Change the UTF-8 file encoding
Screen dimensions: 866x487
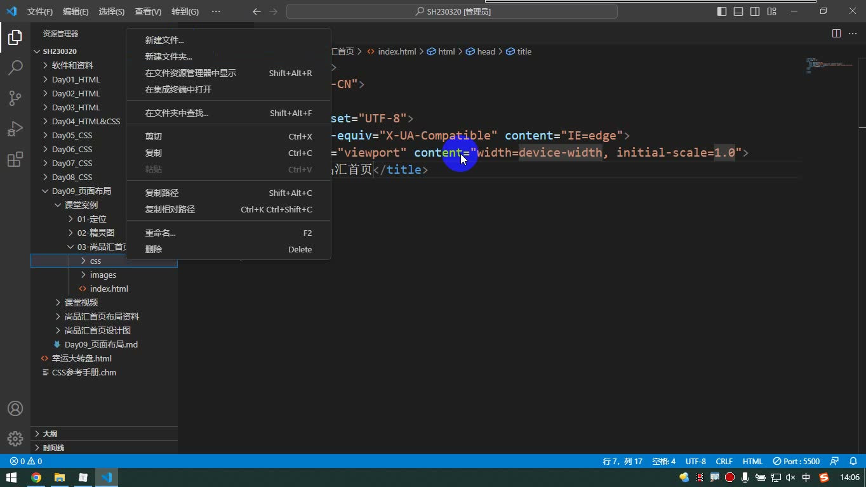click(696, 461)
